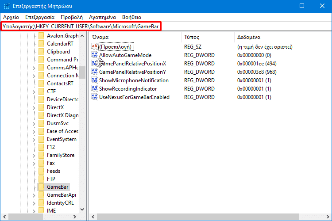Select the (Προεπιλογή) default value name
Viewport: 332px width, 221px height.
point(116,47)
